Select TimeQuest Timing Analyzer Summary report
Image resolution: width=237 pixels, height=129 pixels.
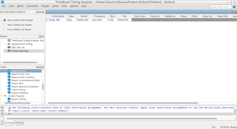coord(28,41)
